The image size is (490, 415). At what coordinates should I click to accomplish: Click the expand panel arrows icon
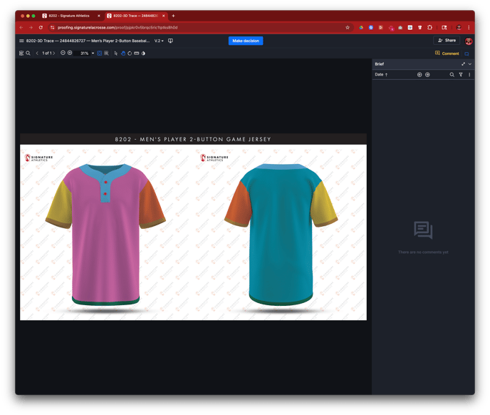tap(463, 64)
